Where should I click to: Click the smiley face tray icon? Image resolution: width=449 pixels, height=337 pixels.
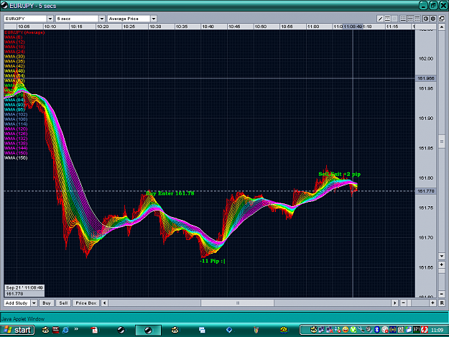346,330
